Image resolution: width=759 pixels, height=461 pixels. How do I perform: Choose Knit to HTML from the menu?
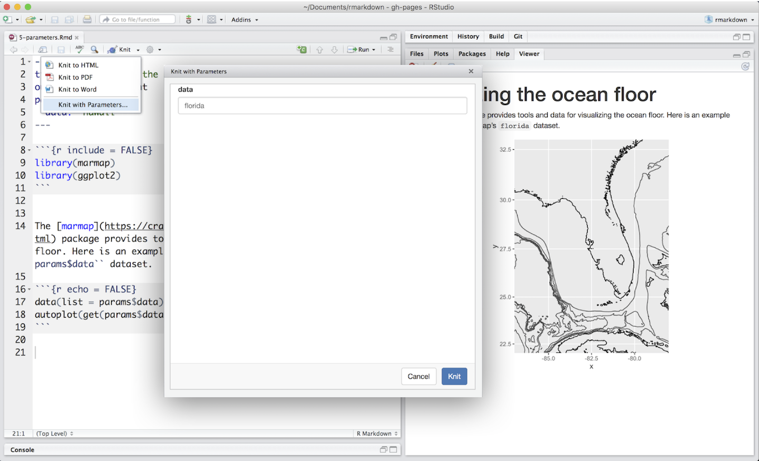(91, 65)
